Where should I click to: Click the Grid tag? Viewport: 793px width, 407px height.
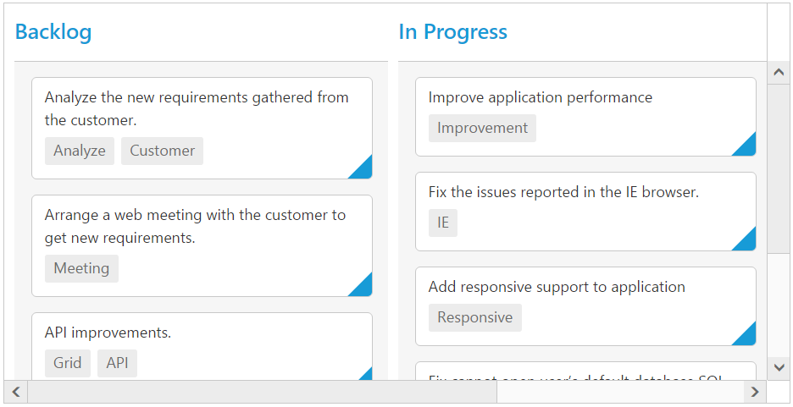point(68,363)
